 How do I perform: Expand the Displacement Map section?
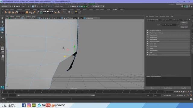168,42
